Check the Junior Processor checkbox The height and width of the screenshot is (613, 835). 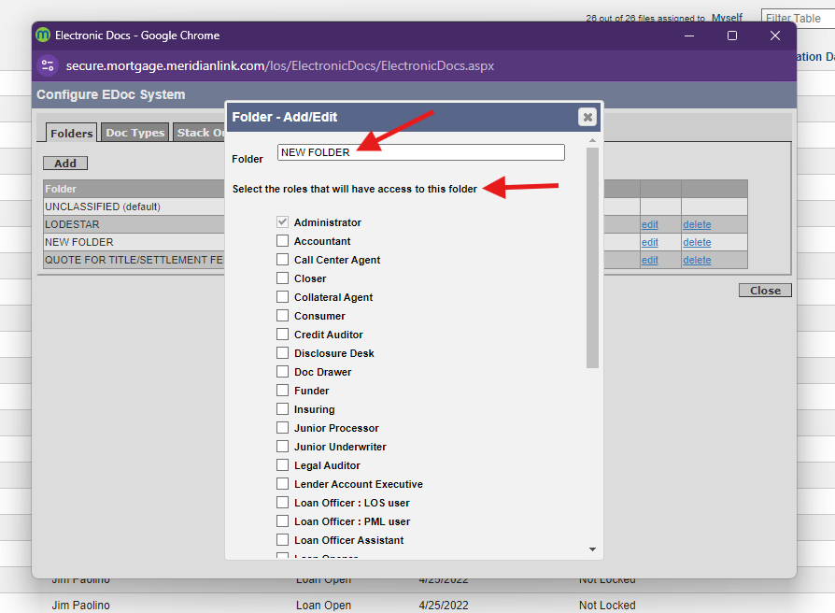[282, 428]
